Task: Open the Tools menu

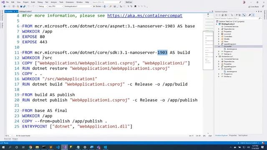Action: point(61,2)
